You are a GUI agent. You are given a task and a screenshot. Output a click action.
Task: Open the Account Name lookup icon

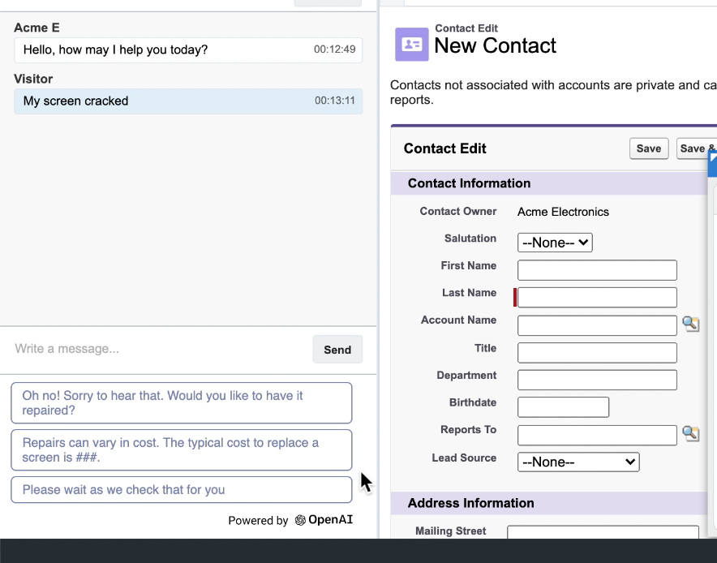690,324
